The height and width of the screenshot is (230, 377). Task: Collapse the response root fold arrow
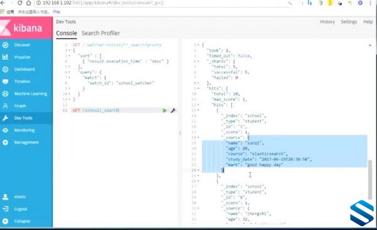pos(198,45)
